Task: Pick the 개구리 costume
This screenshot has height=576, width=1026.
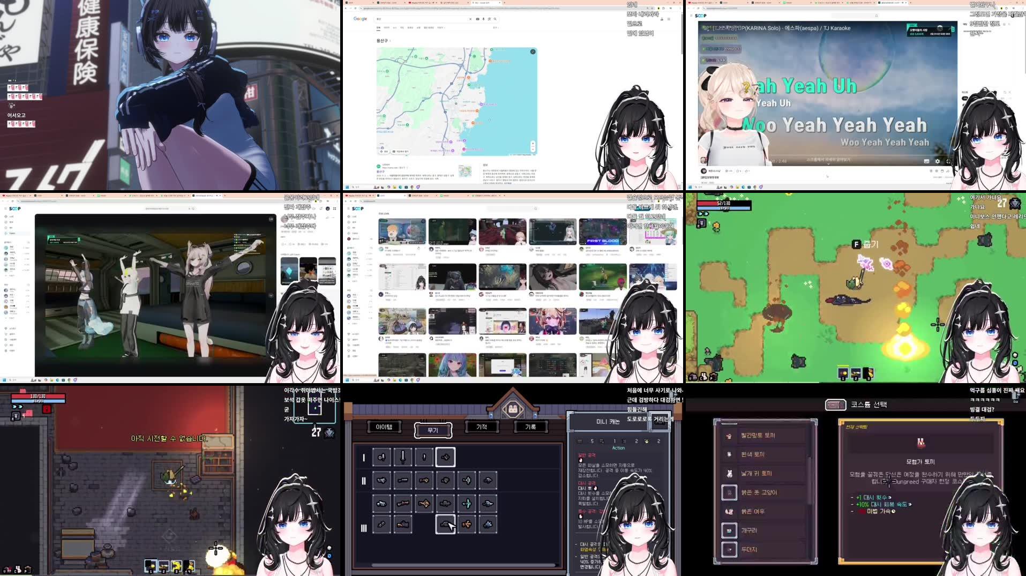Action: [764, 530]
